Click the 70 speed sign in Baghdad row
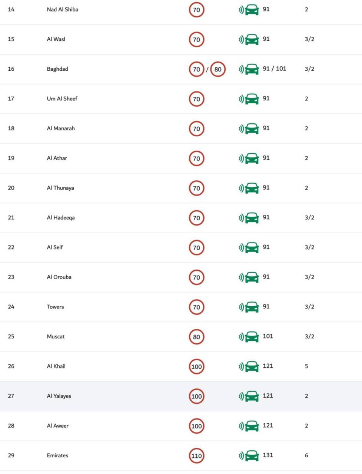The image size is (362, 474). point(196,69)
